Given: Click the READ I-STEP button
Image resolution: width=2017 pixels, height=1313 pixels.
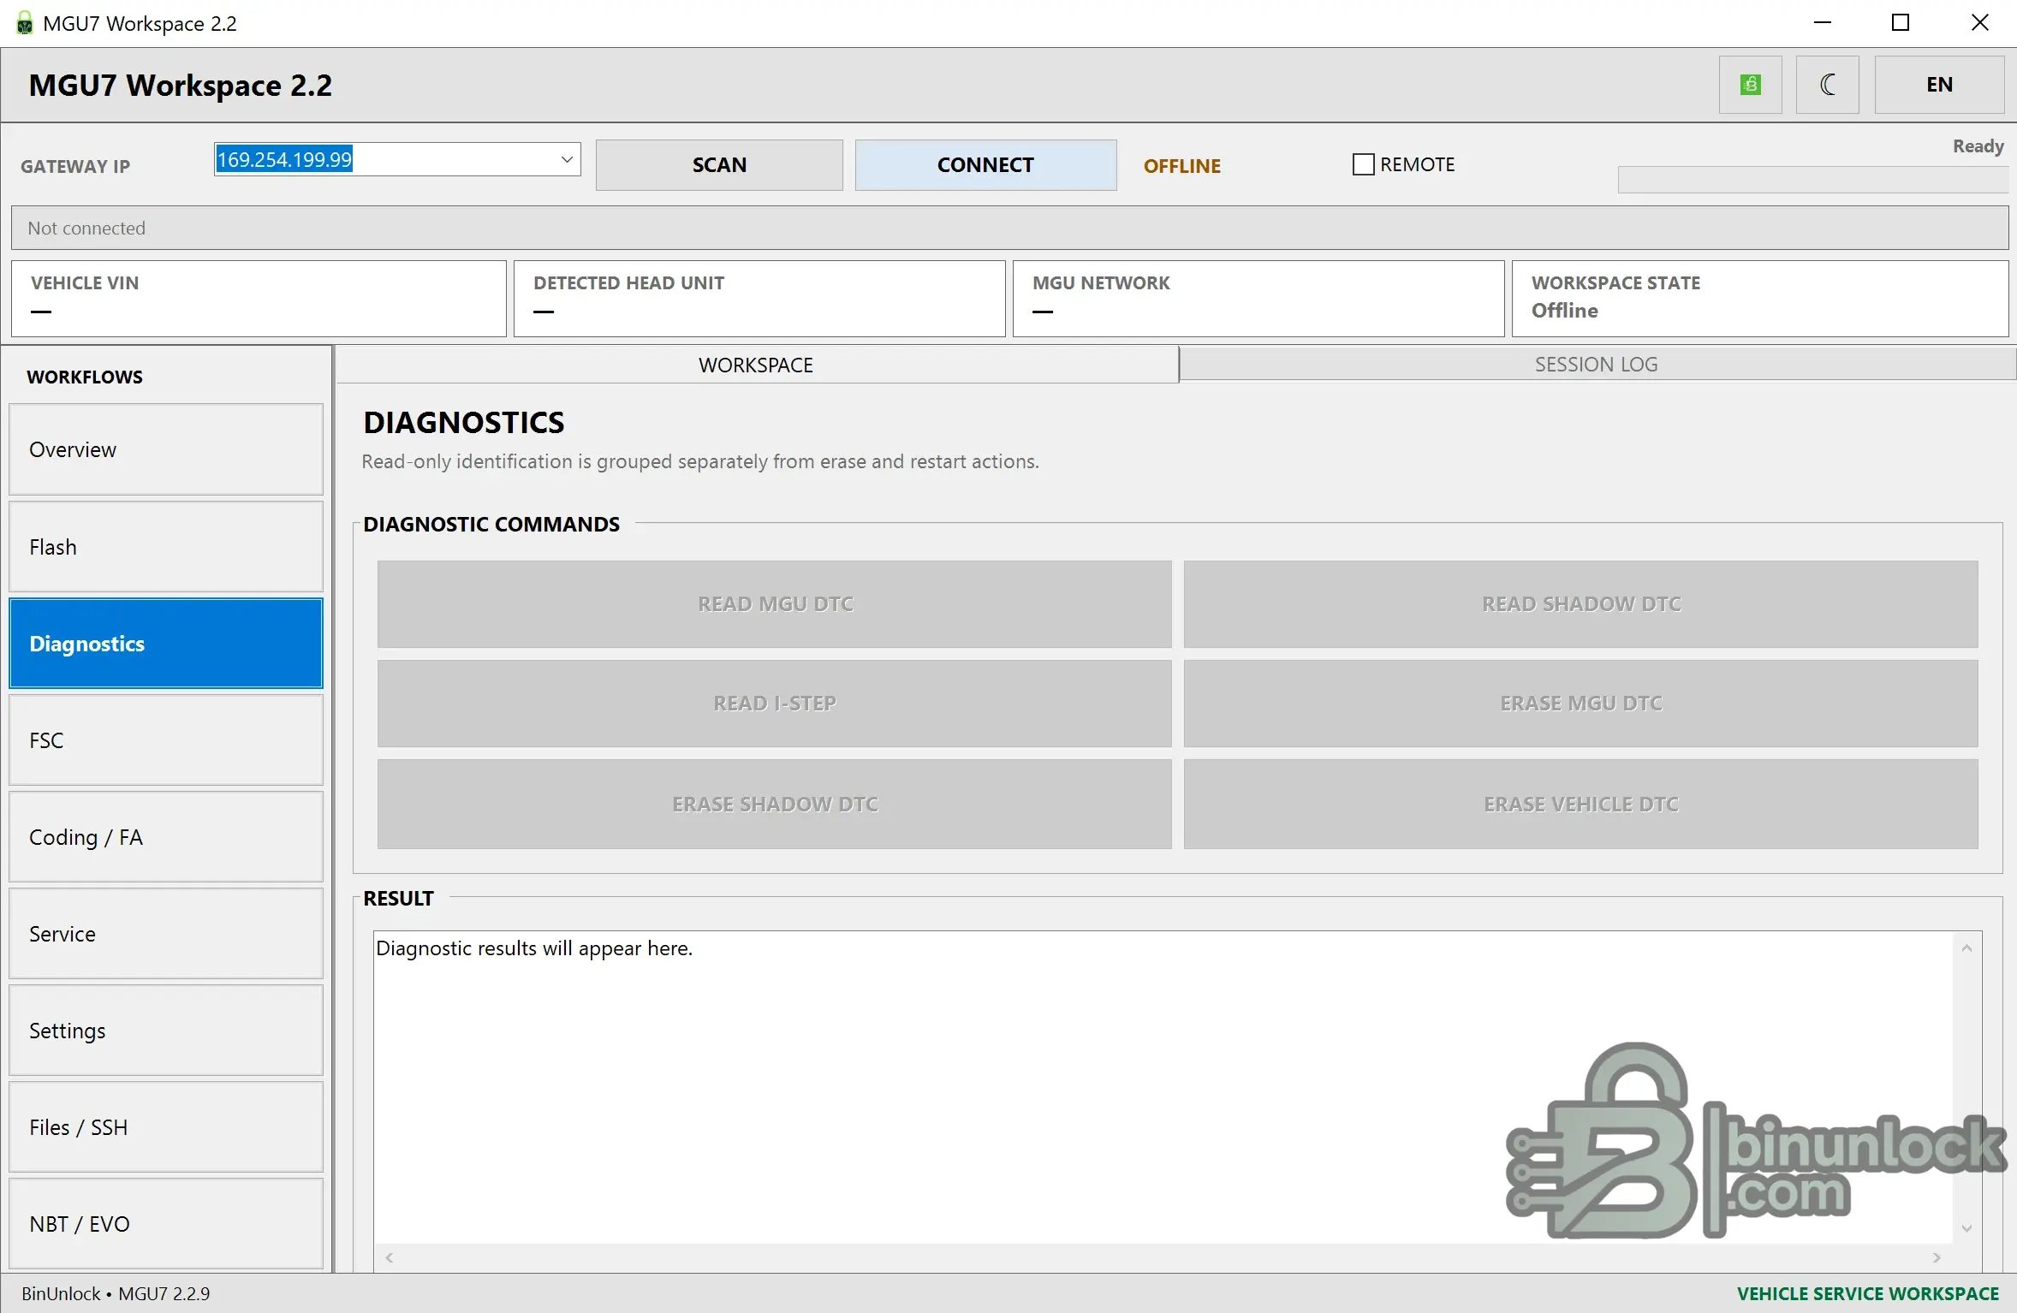Looking at the screenshot, I should pos(775,704).
